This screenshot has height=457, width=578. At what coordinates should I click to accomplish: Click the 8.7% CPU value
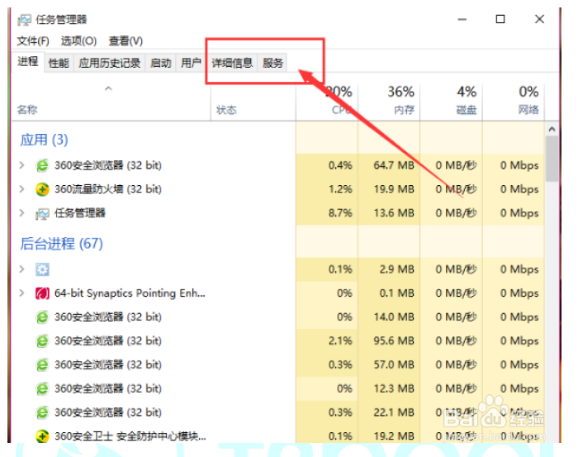pyautogui.click(x=340, y=213)
